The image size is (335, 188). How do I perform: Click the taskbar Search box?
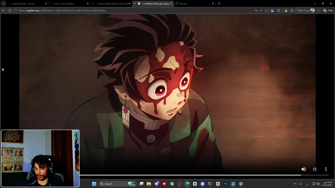click(118, 184)
